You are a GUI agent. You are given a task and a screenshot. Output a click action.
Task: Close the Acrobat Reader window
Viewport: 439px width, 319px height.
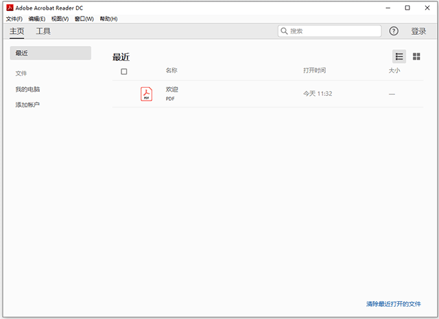427,8
